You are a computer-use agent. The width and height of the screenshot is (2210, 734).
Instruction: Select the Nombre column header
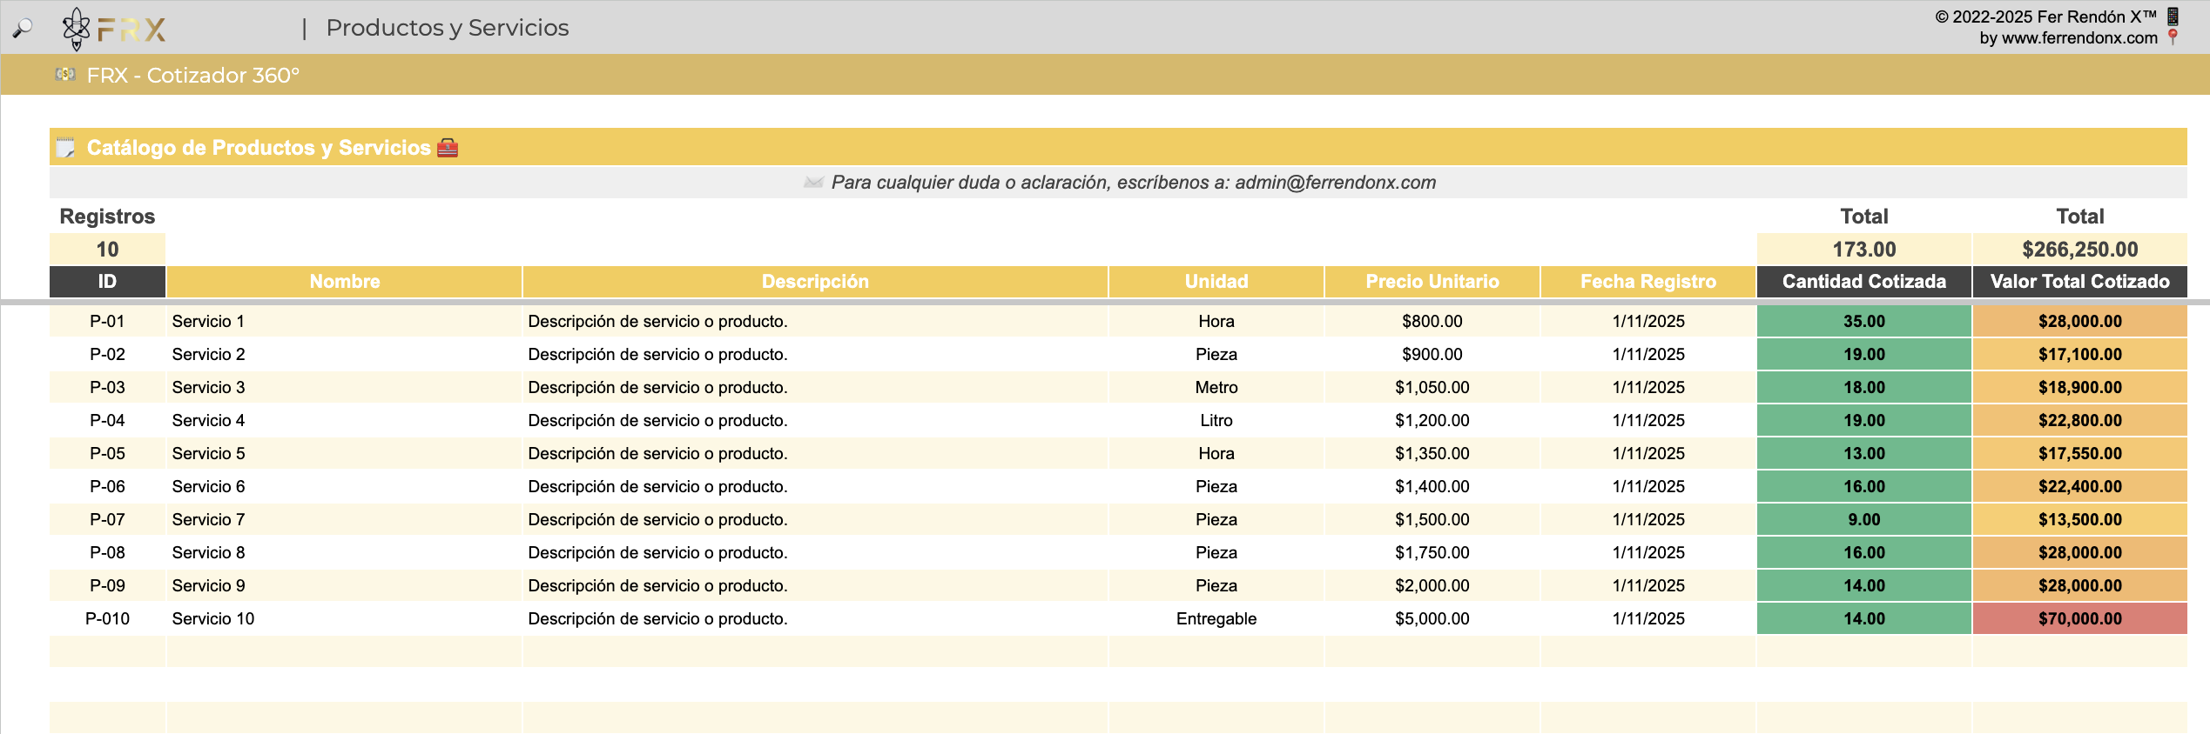pos(344,282)
